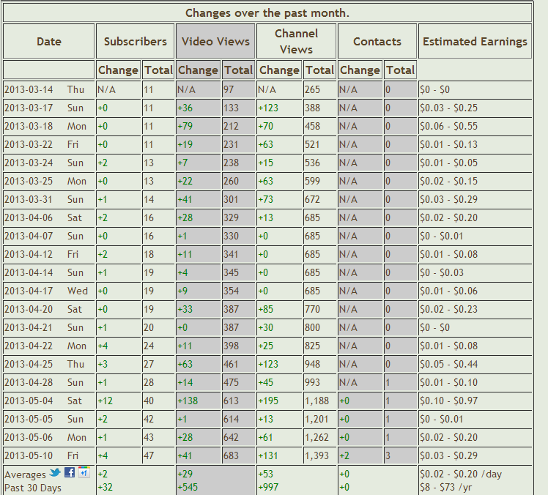Click average video views +29

point(185,474)
